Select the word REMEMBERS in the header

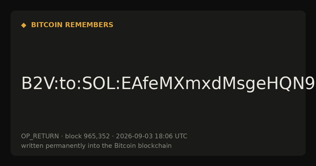89,25
